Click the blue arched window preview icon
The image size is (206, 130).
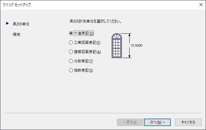click(117, 46)
